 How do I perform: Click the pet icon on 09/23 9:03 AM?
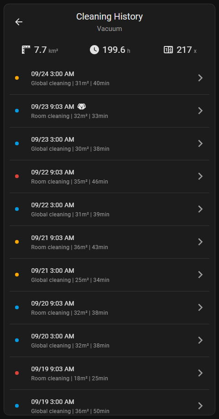pos(82,107)
